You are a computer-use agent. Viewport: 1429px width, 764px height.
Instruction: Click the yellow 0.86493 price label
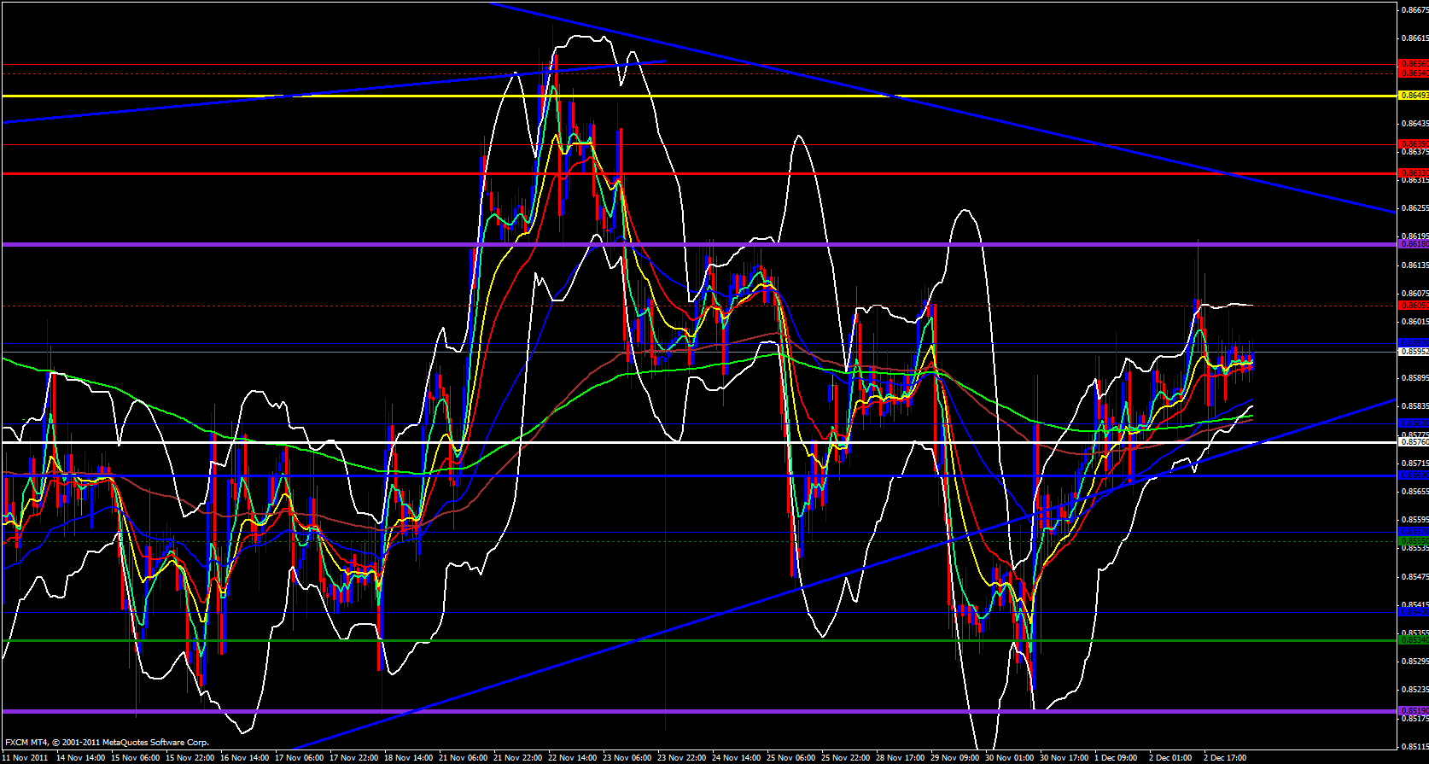tap(1413, 96)
